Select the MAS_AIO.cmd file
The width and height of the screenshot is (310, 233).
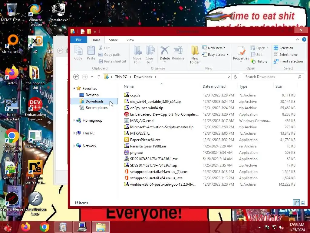[x=142, y=121]
